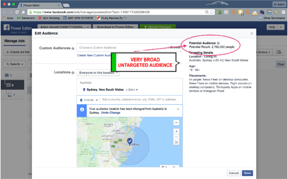This screenshot has width=288, height=179.
Task: Select the campaigns icon labeled 2
Action: [x=9, y=75]
